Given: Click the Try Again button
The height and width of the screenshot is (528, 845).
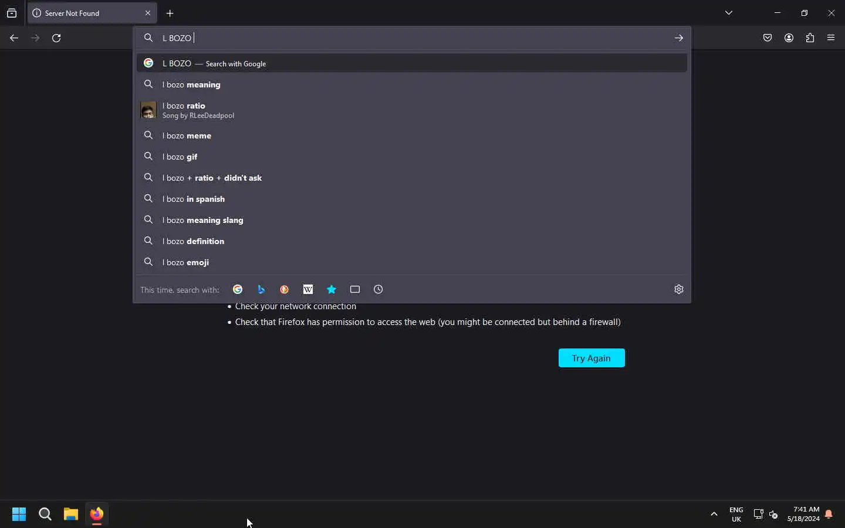Looking at the screenshot, I should 591,358.
